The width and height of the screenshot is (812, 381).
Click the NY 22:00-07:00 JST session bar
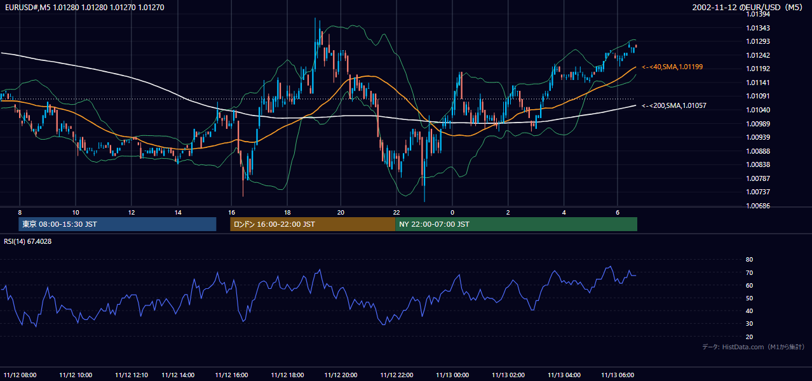click(x=516, y=224)
